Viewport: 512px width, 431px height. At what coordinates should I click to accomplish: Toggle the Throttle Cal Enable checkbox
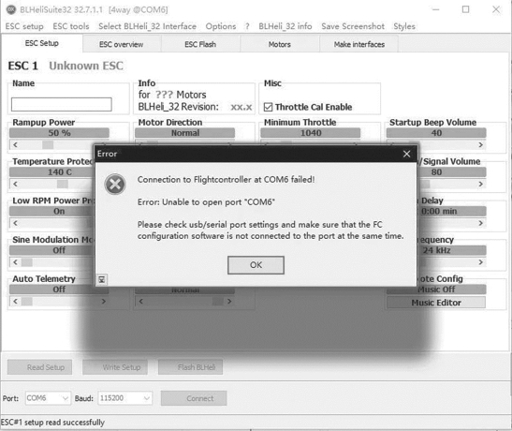268,107
